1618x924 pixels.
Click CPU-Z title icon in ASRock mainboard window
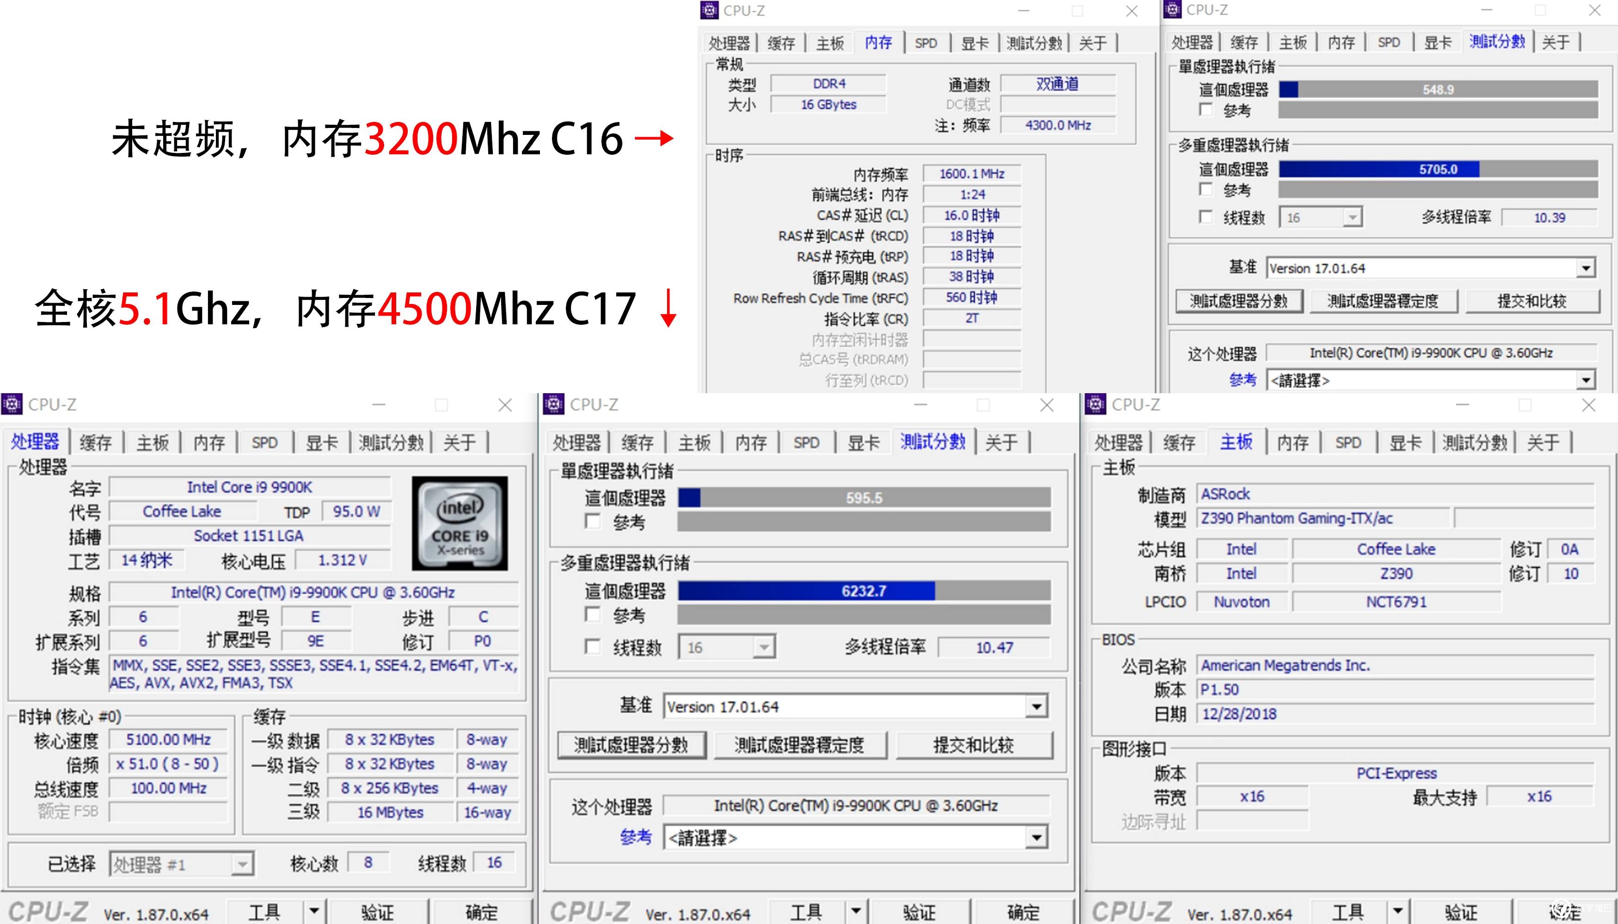(x=1096, y=404)
